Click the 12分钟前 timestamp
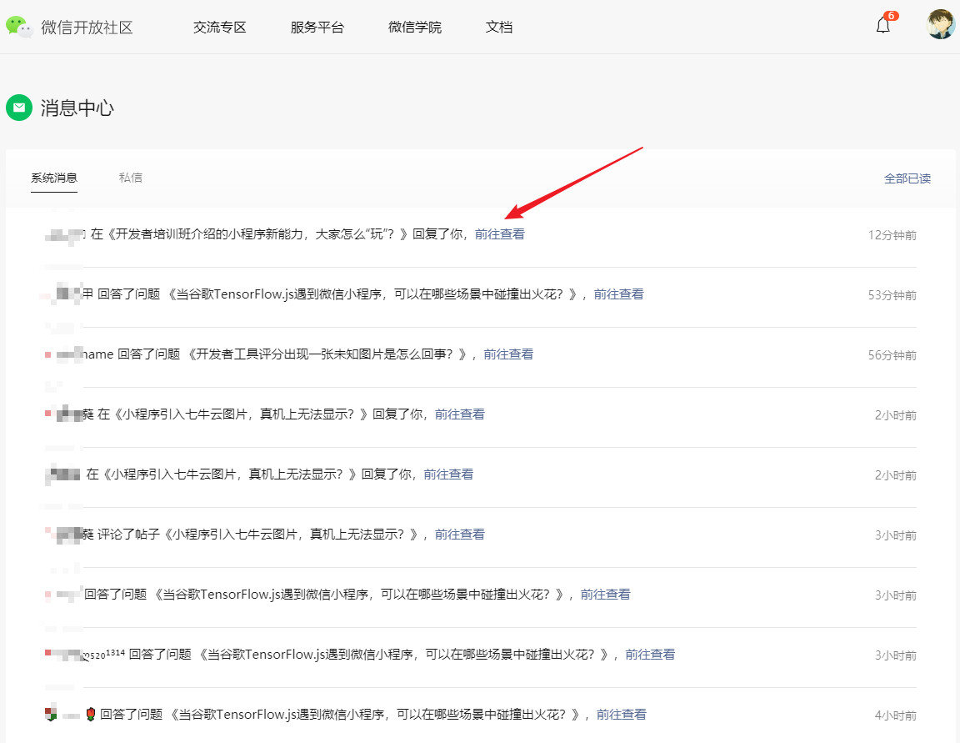960x743 pixels. [x=892, y=235]
